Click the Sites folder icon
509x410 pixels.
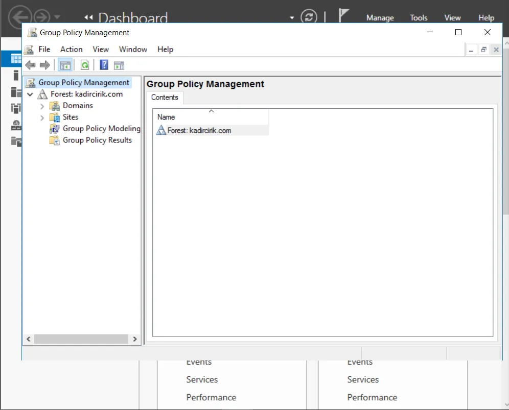point(55,117)
